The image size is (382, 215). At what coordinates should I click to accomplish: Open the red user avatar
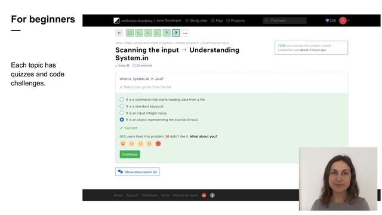point(343,21)
